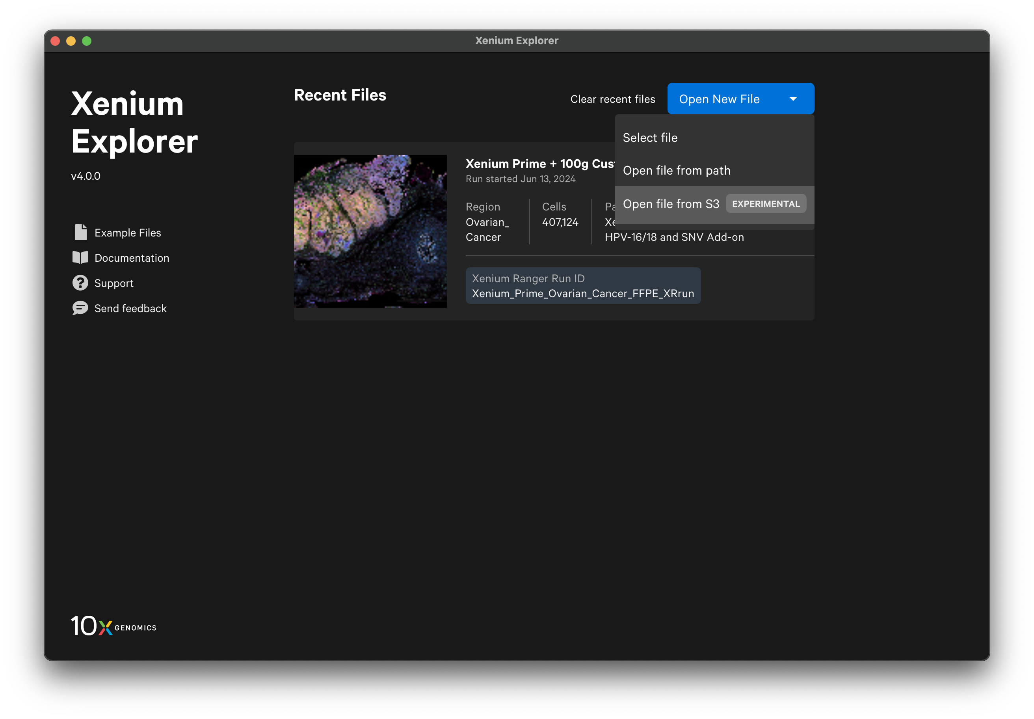
Task: Click the Documentation book icon
Action: [80, 258]
